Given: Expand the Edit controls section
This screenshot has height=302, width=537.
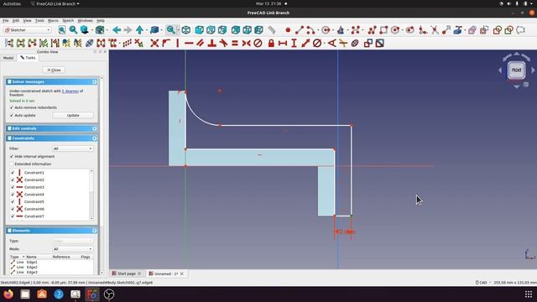Looking at the screenshot, I should click(x=94, y=128).
